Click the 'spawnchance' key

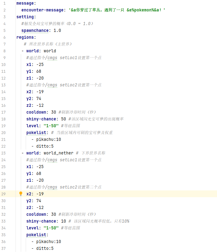coord(35,30)
